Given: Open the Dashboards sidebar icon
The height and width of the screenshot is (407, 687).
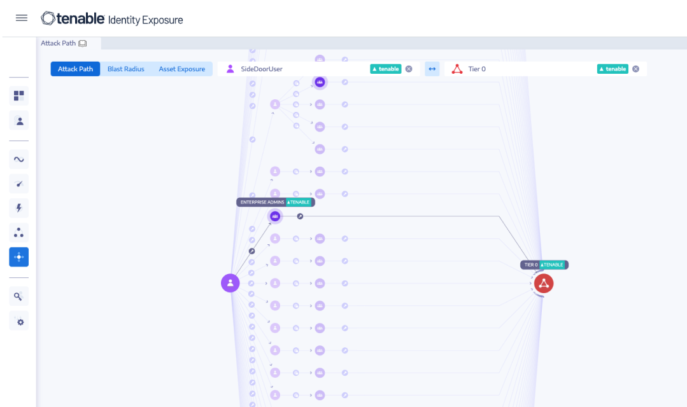Looking at the screenshot, I should (19, 96).
